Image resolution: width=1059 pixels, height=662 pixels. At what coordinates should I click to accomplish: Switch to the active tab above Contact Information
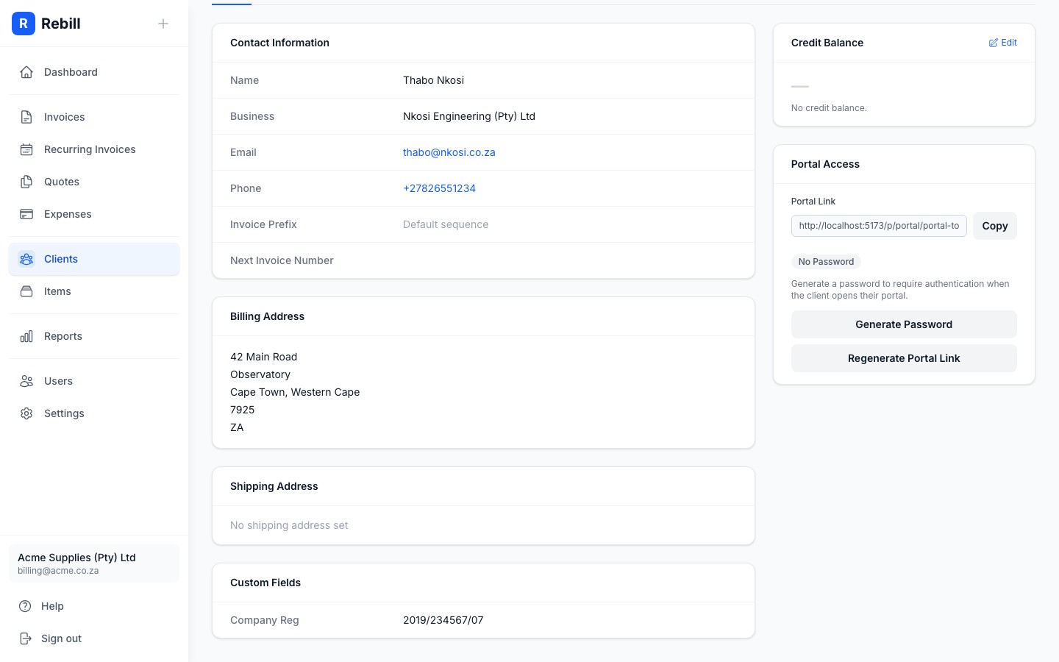point(232,1)
